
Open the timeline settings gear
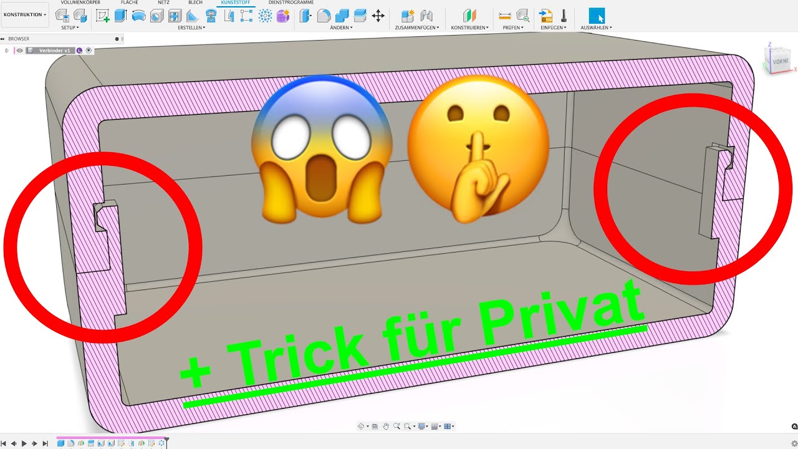[794, 443]
